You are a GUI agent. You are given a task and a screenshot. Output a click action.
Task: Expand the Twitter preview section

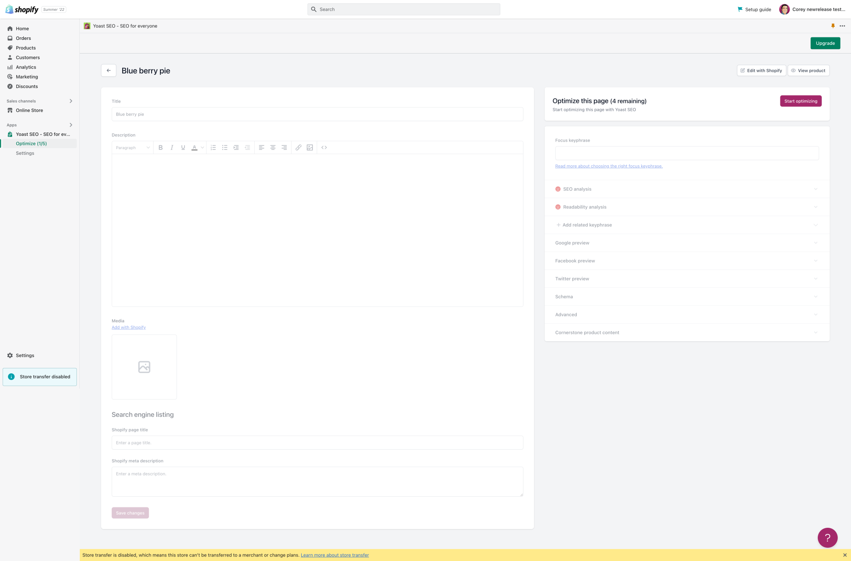687,279
